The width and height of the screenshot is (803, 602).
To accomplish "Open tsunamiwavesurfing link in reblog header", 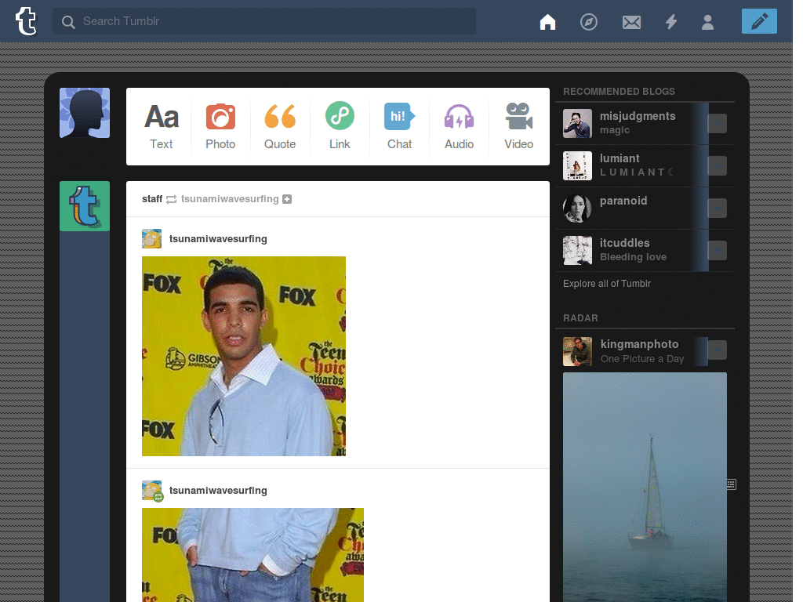I will point(230,199).
